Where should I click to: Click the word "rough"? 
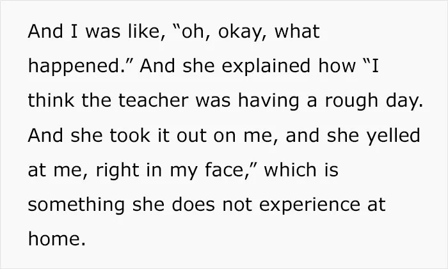point(351,101)
